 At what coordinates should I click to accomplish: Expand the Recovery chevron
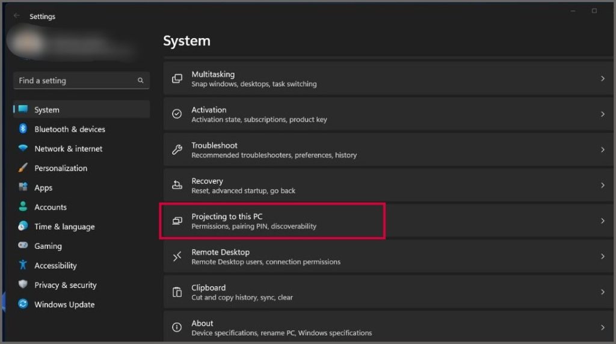603,185
